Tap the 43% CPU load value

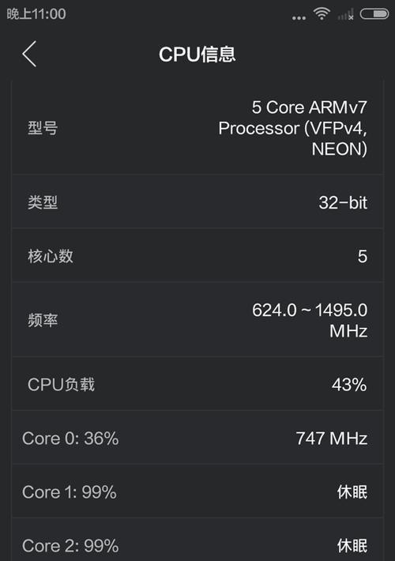point(349,385)
